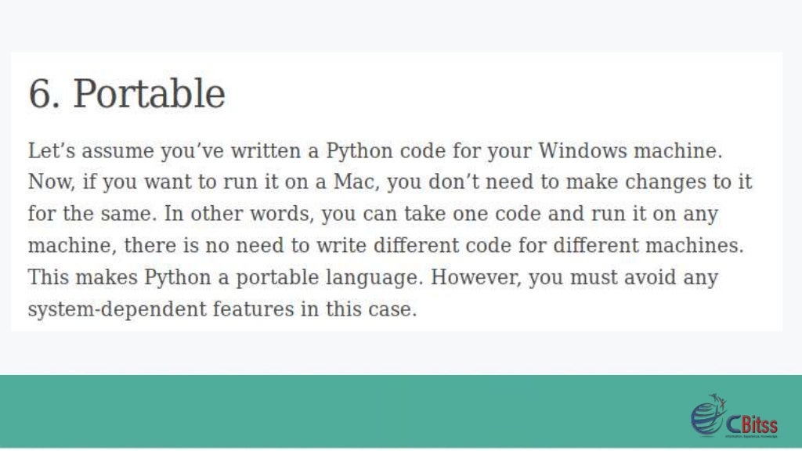The image size is (802, 451).
Task: Click the line starting "This makes Python"
Action: tap(373, 278)
